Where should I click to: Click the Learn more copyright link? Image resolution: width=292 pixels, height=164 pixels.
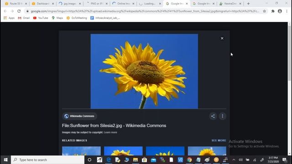[x=110, y=133]
